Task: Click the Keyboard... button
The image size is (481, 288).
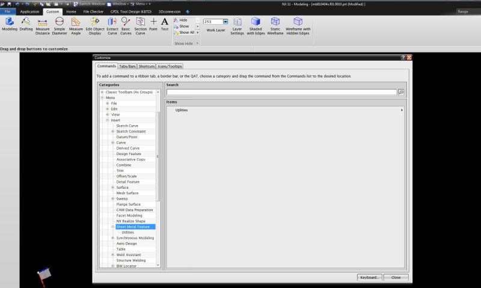Action: point(369,277)
